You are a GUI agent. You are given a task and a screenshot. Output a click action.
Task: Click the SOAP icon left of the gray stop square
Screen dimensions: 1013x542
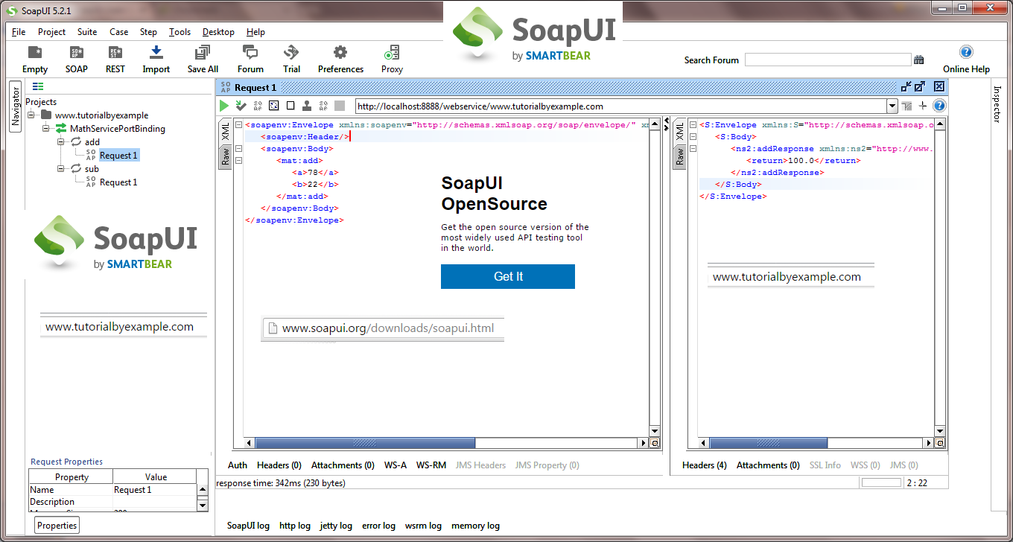[x=323, y=106]
